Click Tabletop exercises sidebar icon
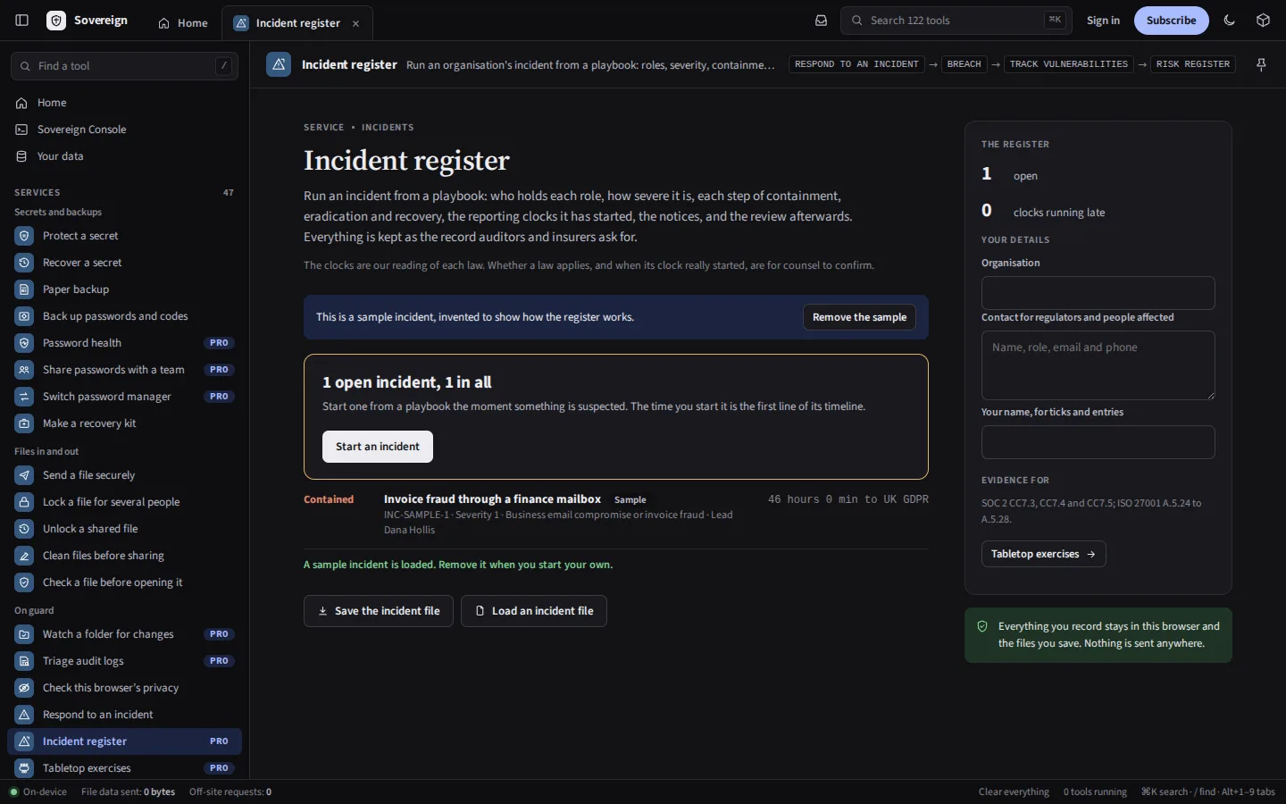 coord(24,768)
